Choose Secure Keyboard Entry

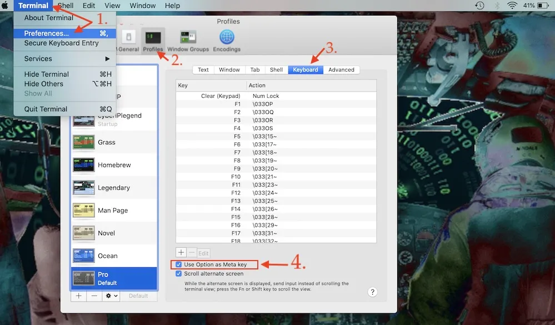point(65,43)
